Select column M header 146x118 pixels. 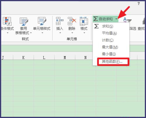(65, 58)
